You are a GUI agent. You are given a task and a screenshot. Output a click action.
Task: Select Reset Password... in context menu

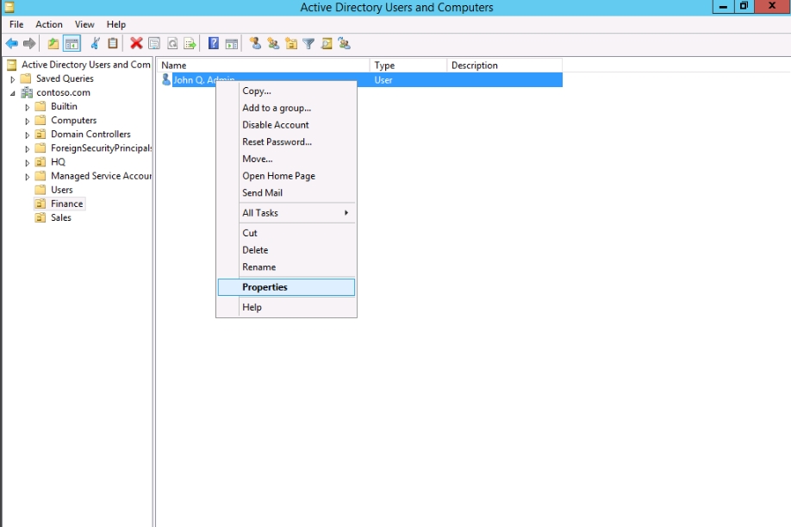(277, 141)
